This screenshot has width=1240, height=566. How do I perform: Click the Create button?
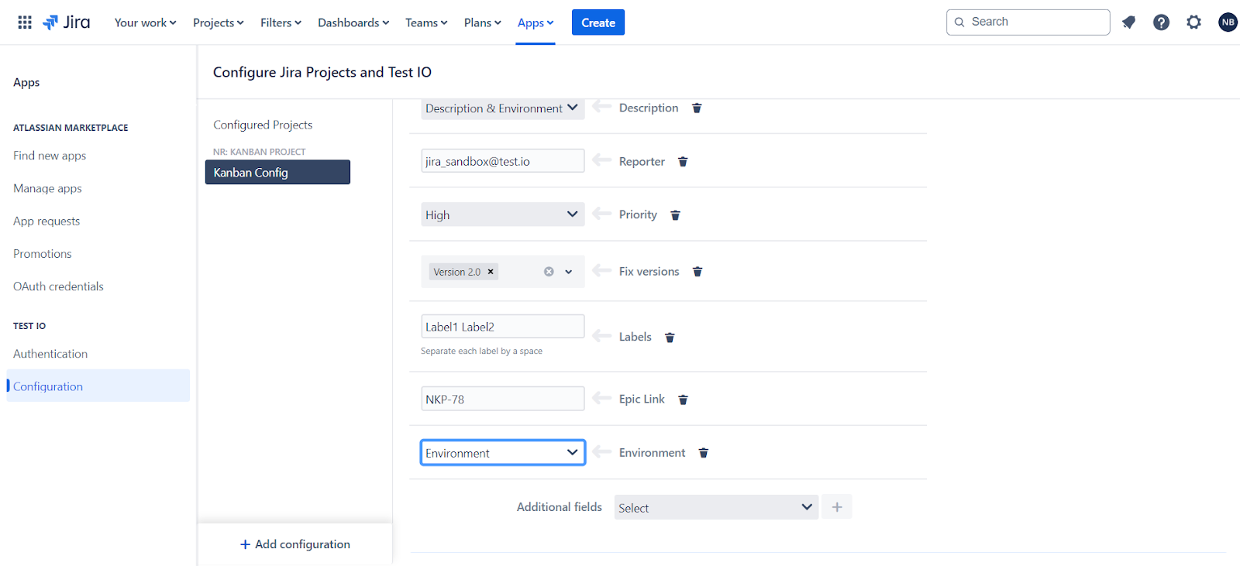[598, 22]
